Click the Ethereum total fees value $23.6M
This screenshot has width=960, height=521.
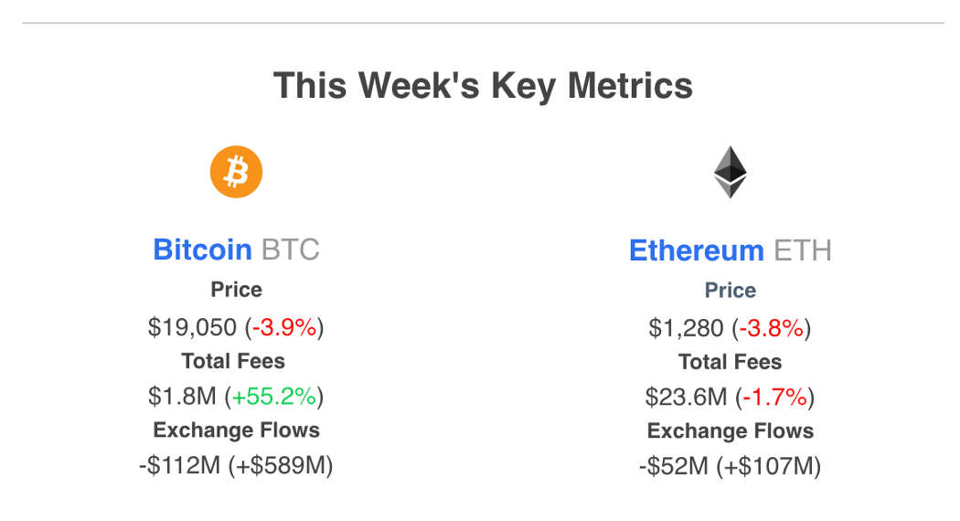pyautogui.click(x=686, y=398)
